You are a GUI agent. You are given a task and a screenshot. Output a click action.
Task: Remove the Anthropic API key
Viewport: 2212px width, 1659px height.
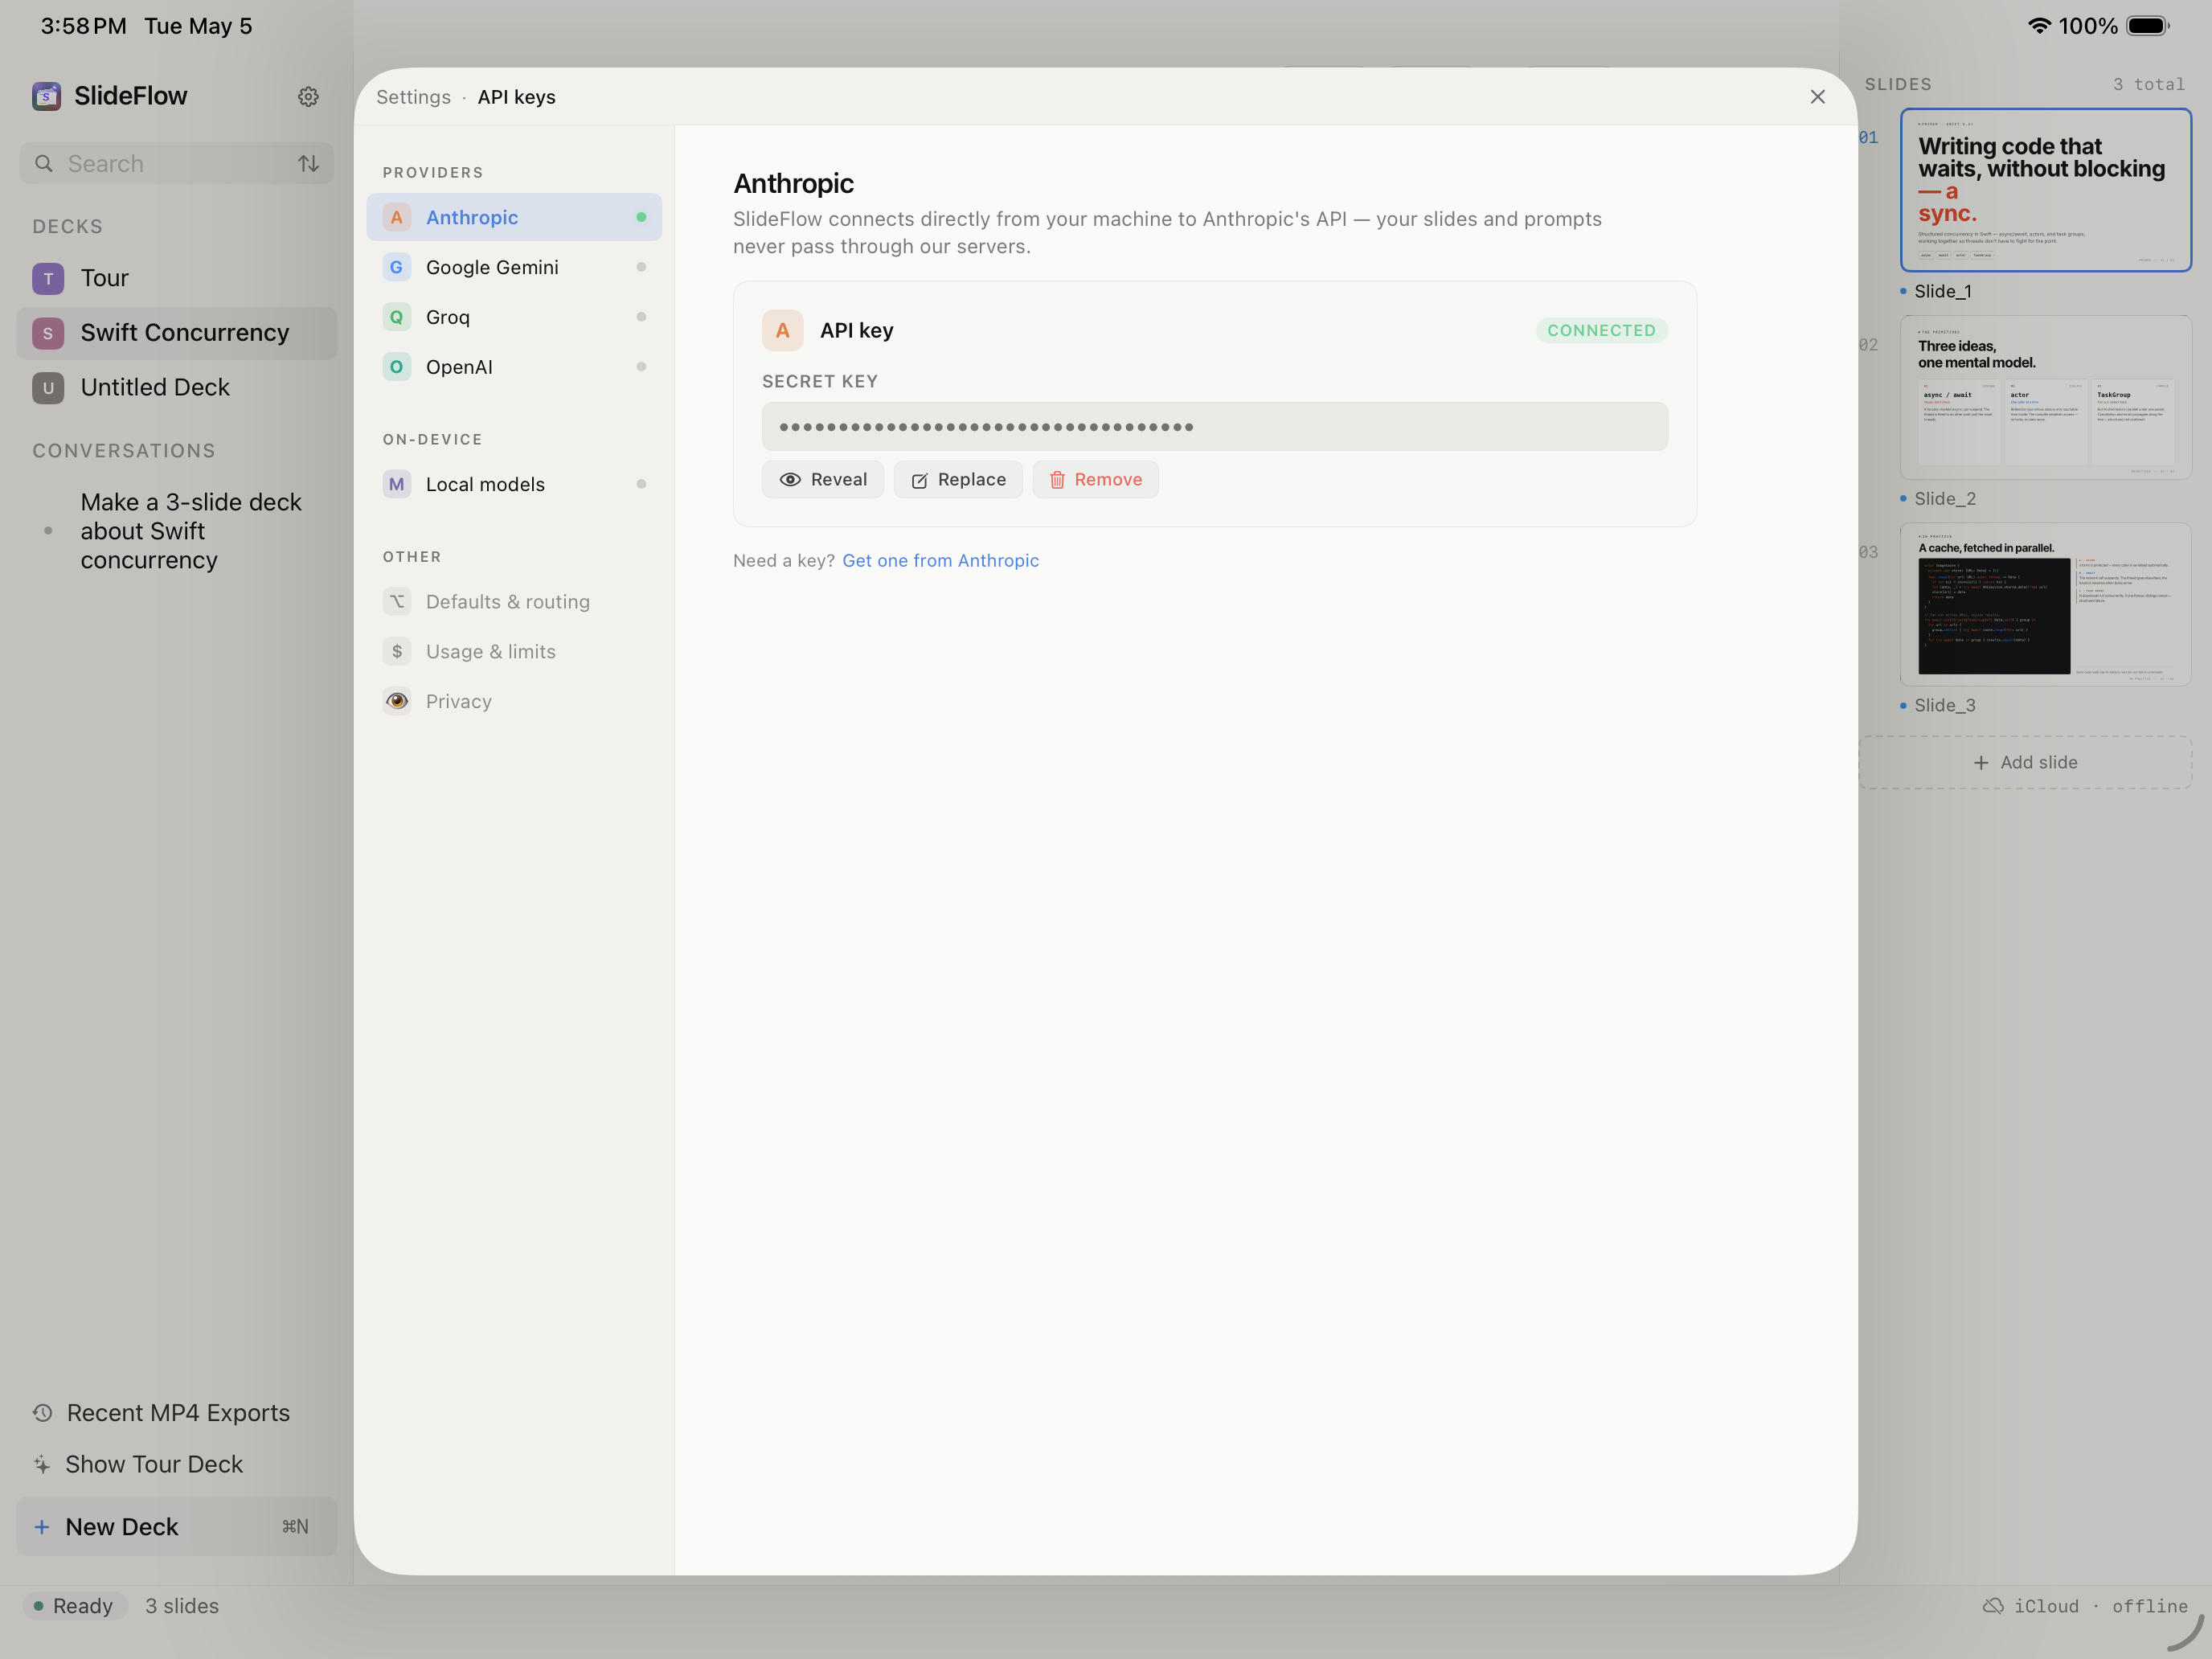click(x=1096, y=479)
